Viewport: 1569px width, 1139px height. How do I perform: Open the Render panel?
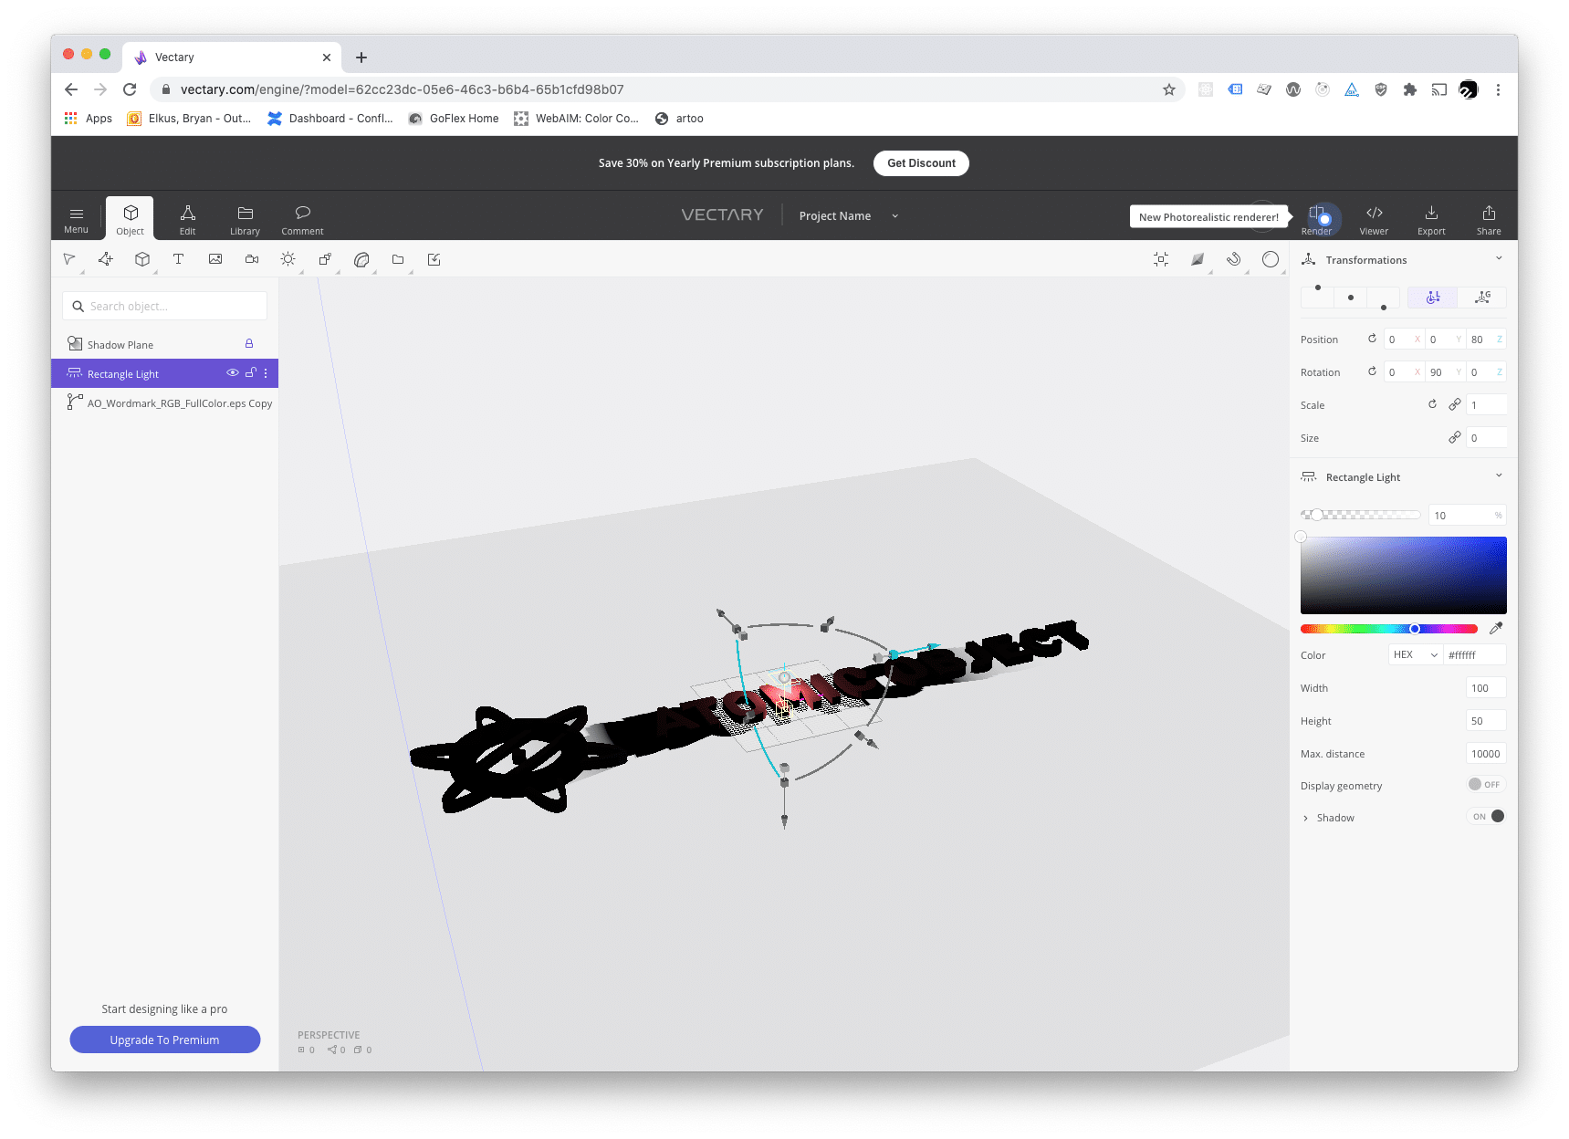[x=1317, y=217]
